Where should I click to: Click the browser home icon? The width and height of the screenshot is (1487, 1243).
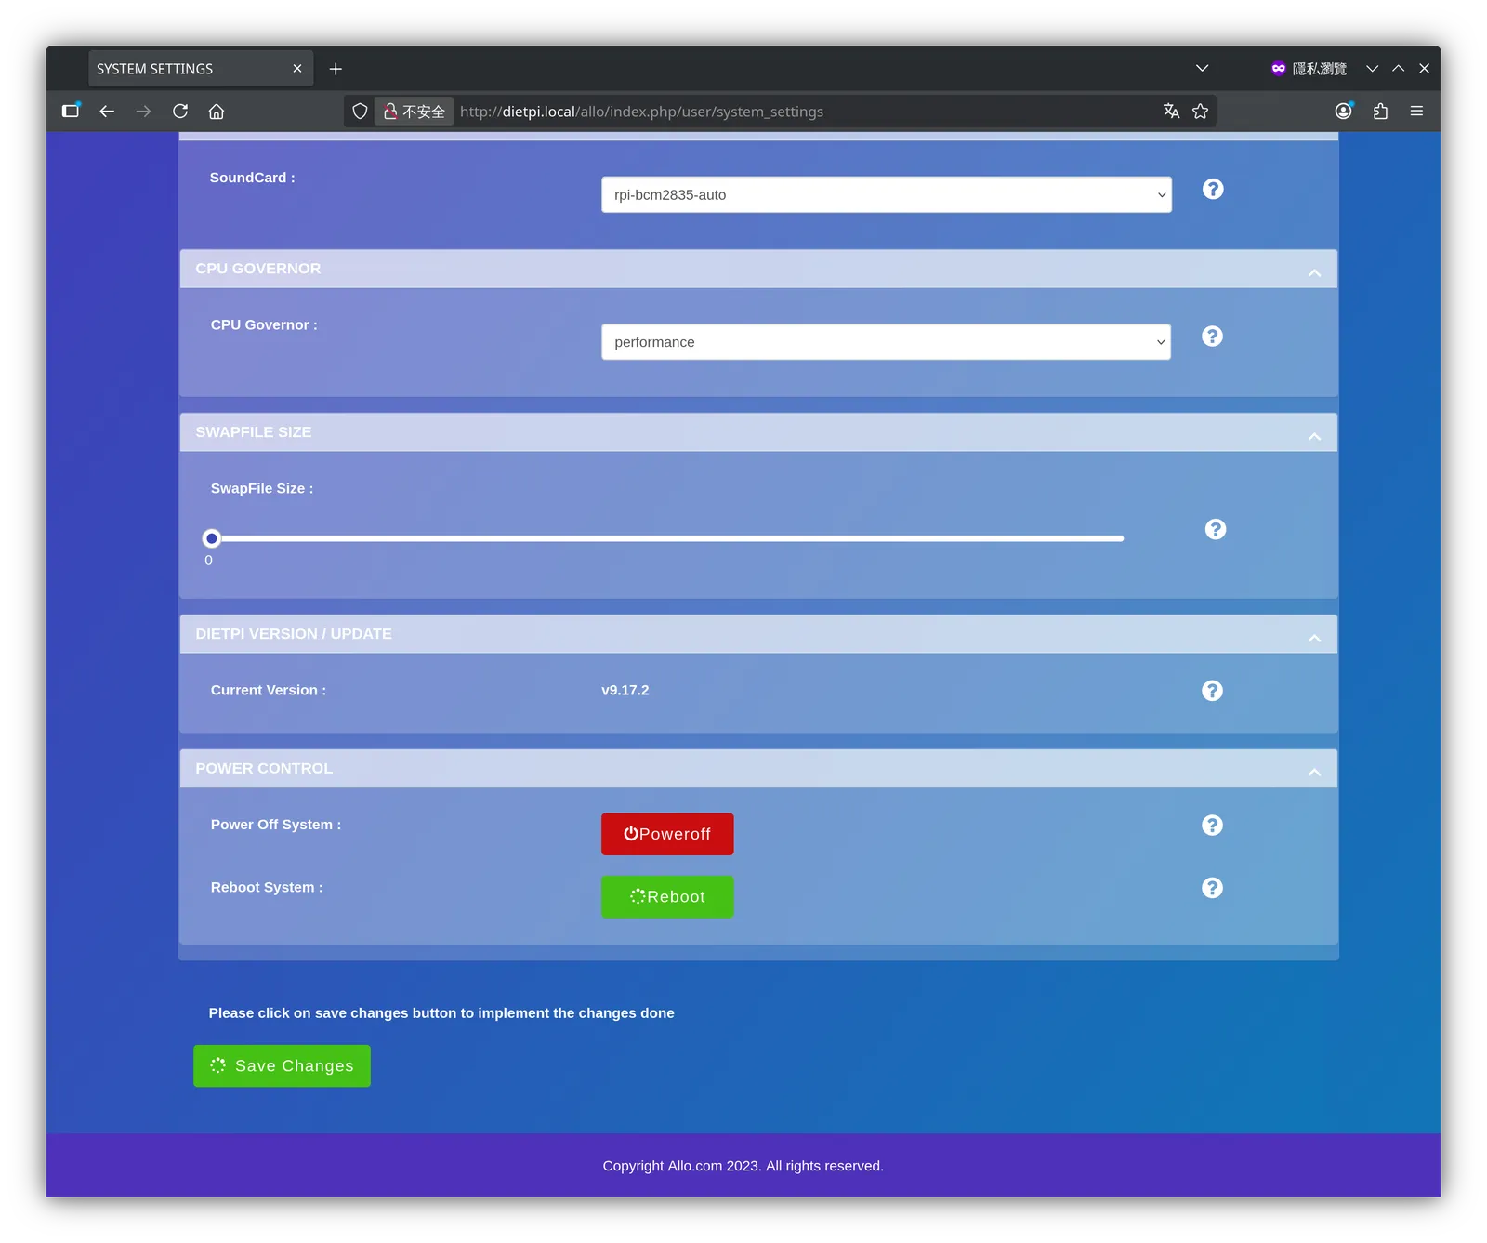click(217, 112)
